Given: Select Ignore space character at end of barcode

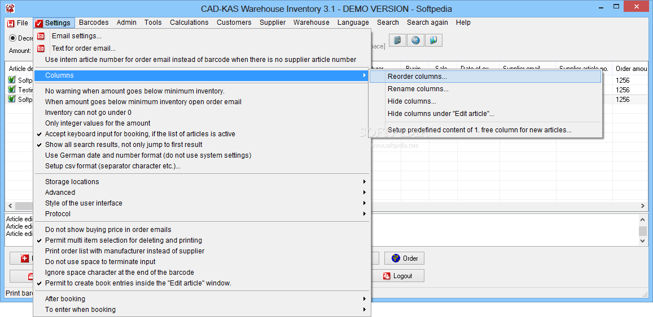Looking at the screenshot, I should 201,273.
